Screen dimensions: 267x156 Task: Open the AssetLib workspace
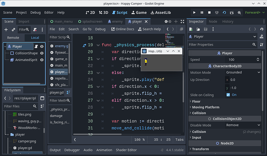(x=161, y=13)
